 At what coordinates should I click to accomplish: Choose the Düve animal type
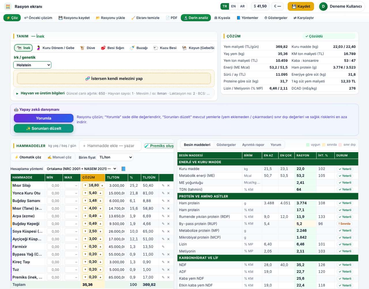click(88, 48)
